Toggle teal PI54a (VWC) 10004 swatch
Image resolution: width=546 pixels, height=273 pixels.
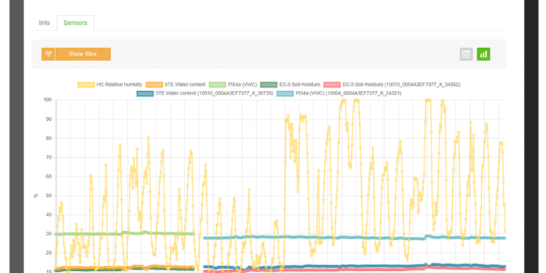pos(285,93)
